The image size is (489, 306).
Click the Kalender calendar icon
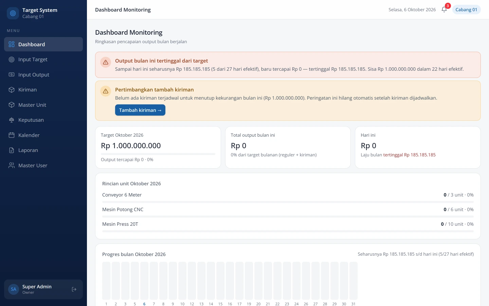12,135
